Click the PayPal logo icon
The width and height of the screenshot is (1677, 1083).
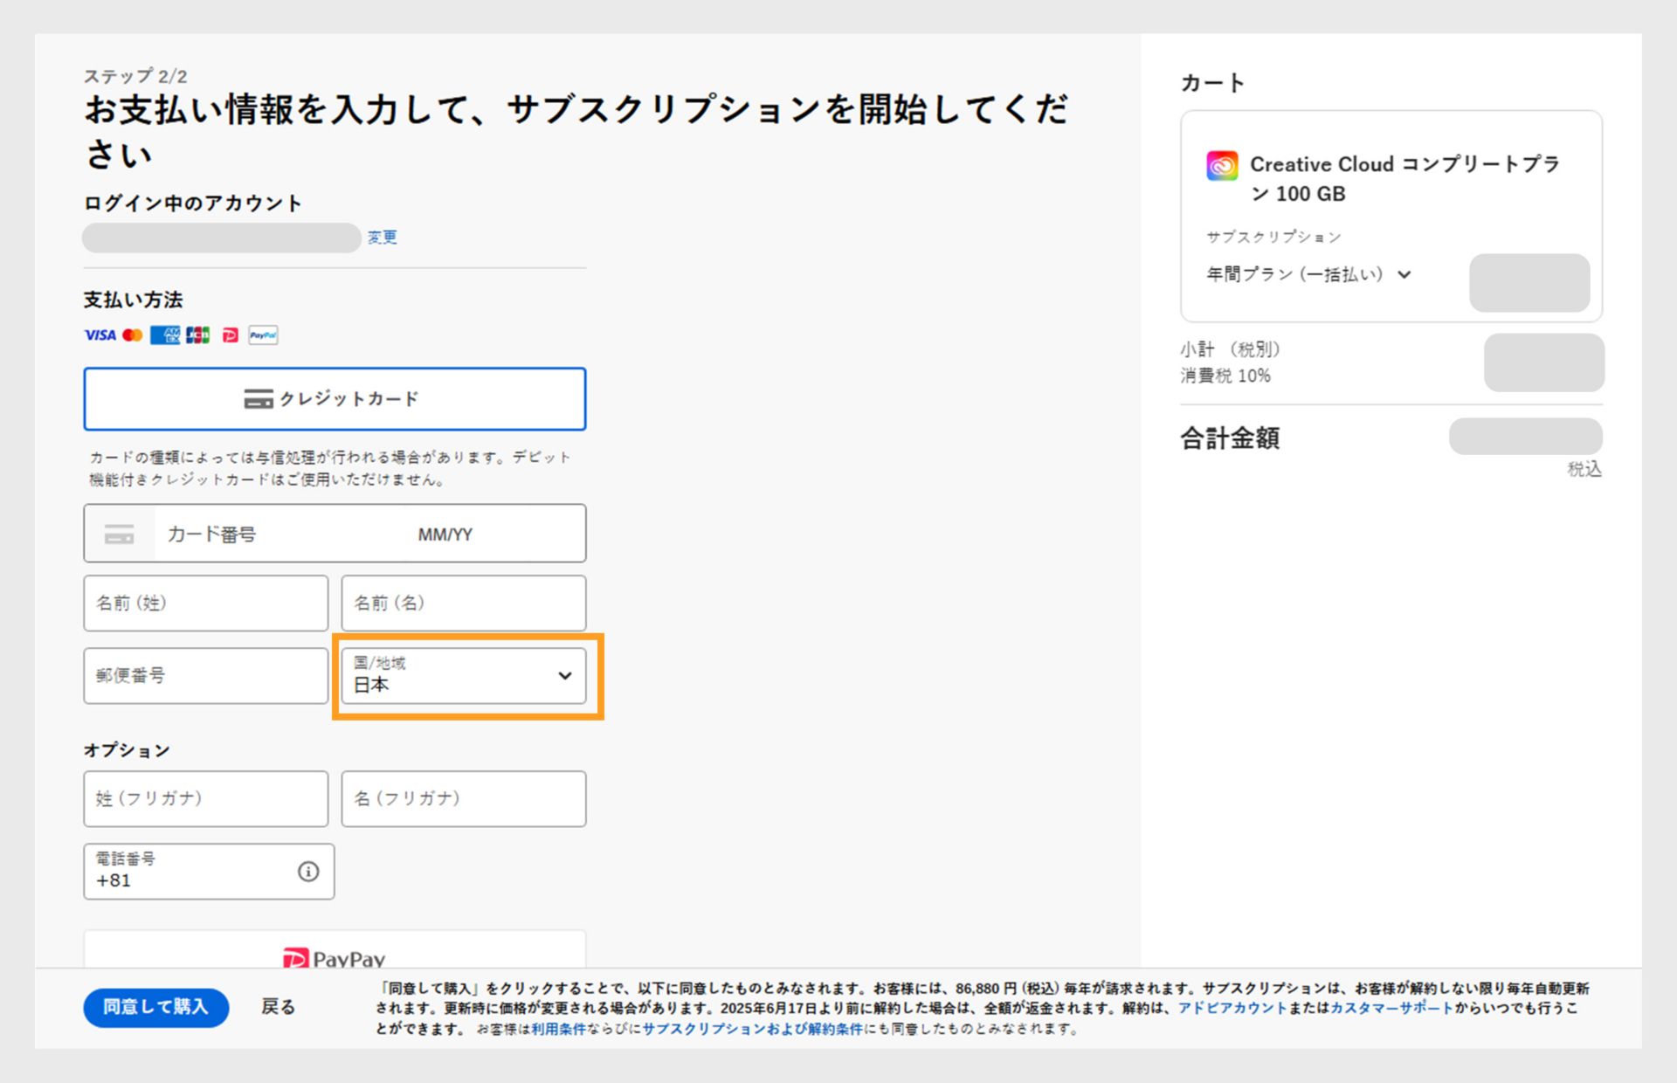(263, 335)
